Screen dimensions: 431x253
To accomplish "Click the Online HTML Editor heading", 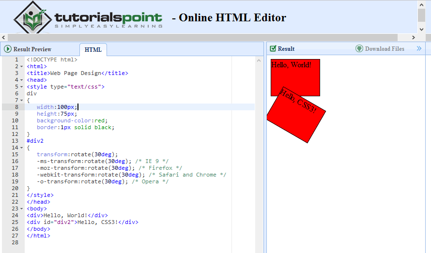I will point(229,17).
